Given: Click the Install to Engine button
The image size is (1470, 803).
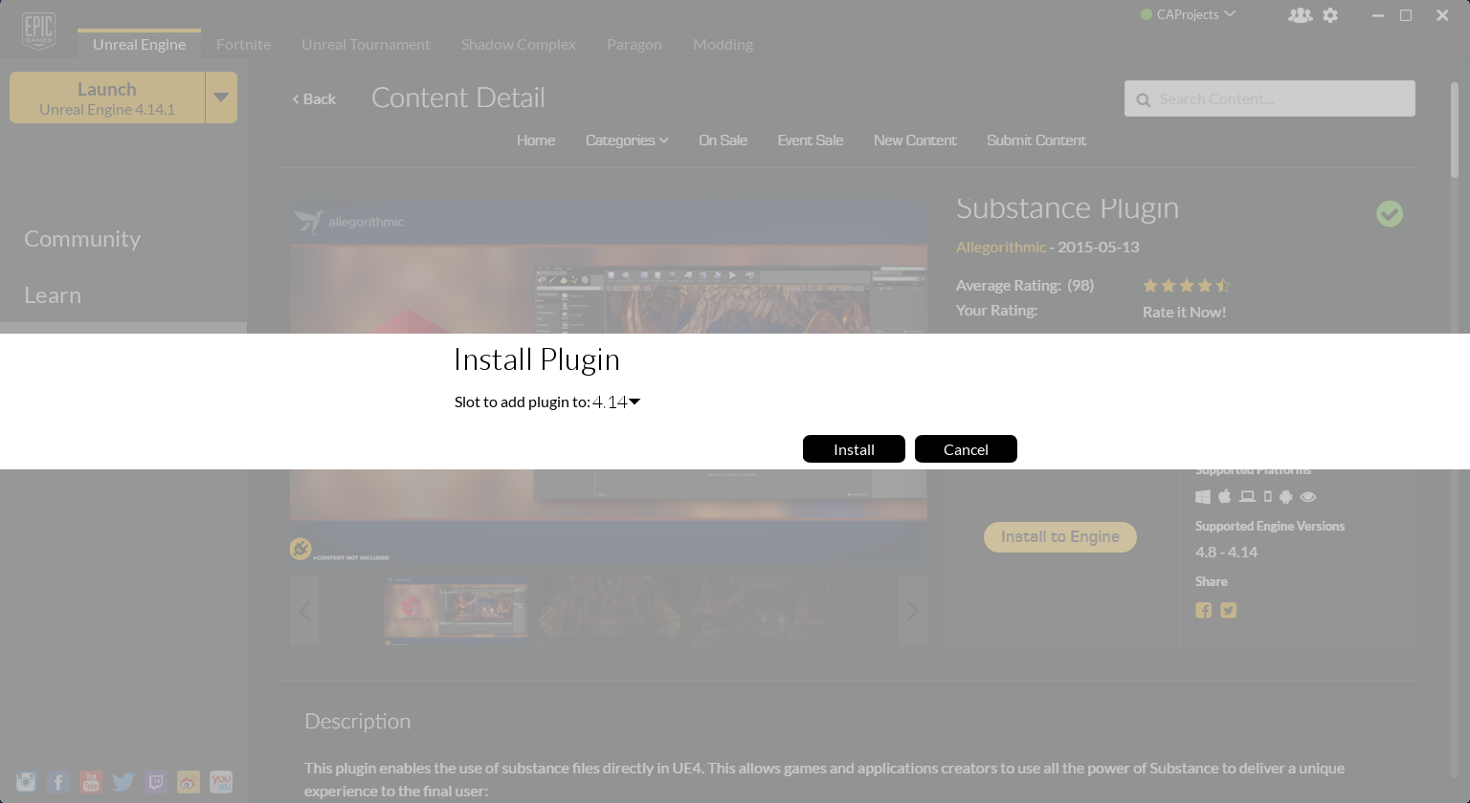Looking at the screenshot, I should pos(1060,537).
